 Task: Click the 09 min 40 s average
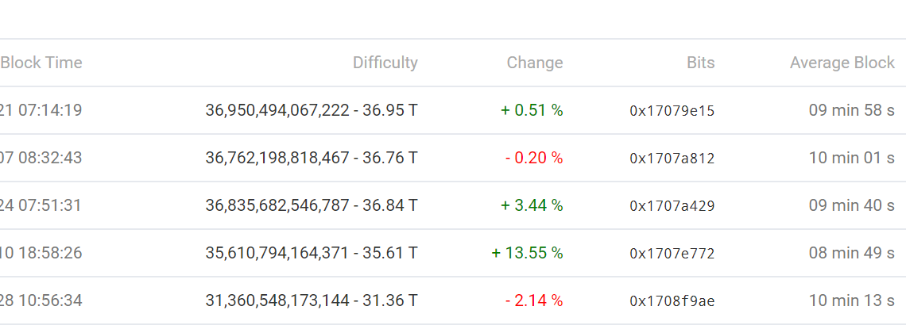tap(852, 205)
